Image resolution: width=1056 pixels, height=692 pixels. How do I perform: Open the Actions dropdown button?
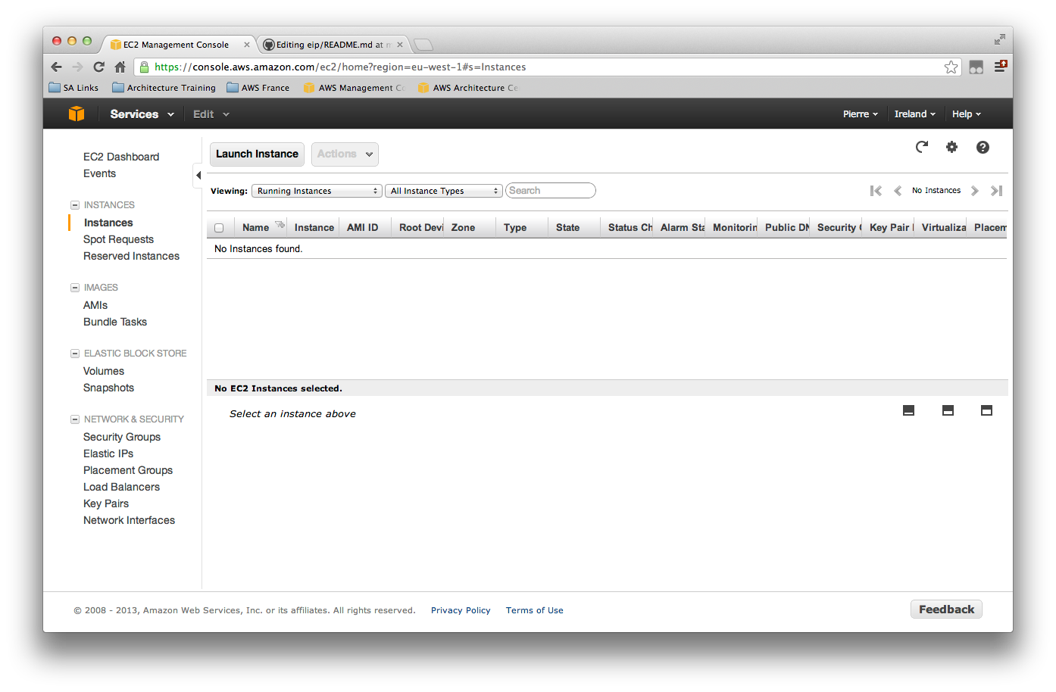pyautogui.click(x=345, y=154)
